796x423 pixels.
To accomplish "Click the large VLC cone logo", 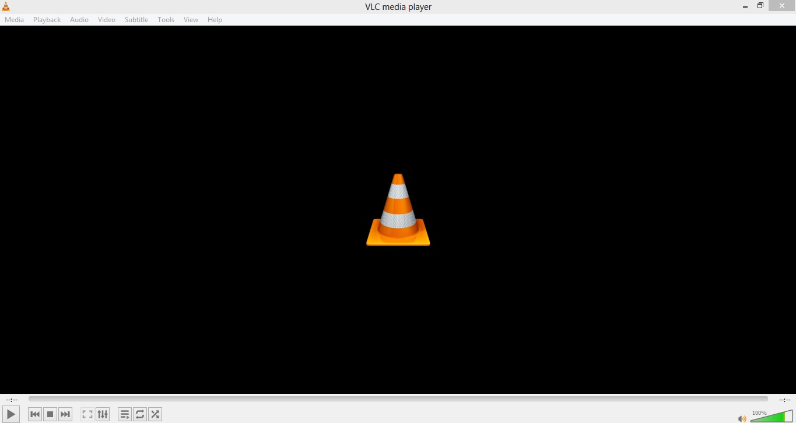I will click(x=398, y=210).
